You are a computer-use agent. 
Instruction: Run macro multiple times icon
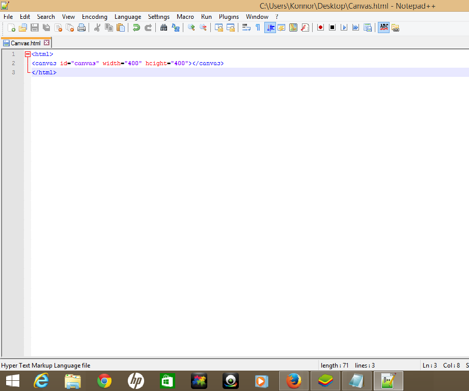click(355, 28)
